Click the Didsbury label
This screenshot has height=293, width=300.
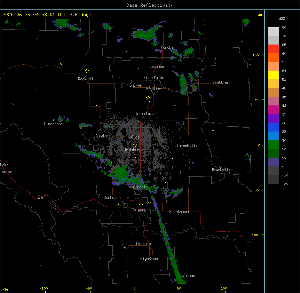pyautogui.click(x=133, y=150)
